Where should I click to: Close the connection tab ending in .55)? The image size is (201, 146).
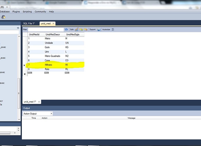click(x=7, y=7)
